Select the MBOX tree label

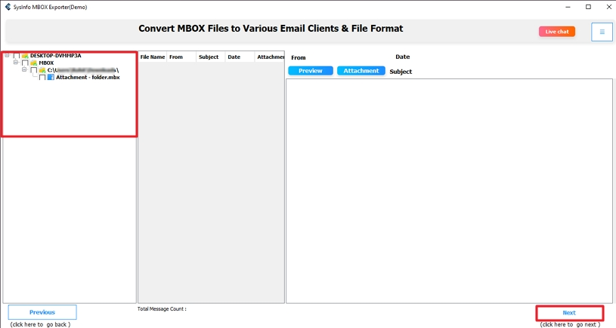[x=46, y=63]
